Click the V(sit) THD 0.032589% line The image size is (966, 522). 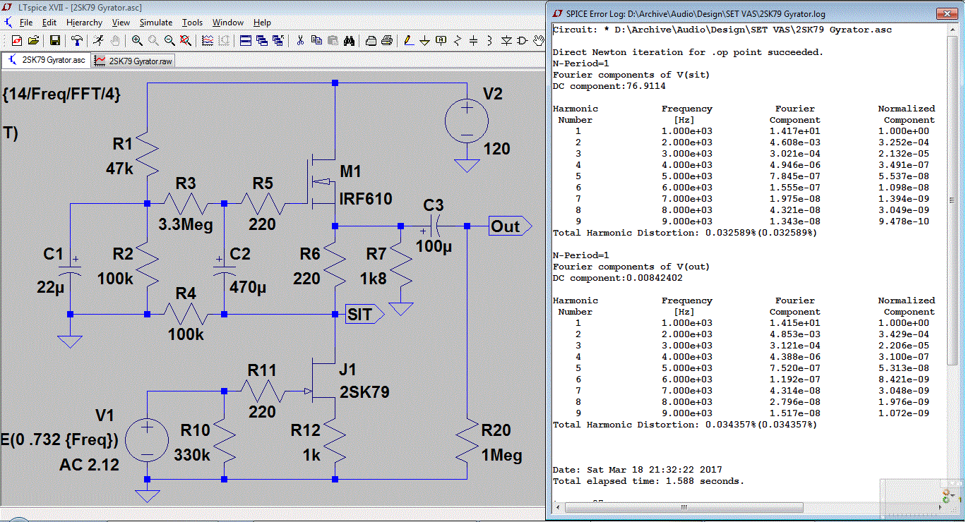[x=685, y=233]
